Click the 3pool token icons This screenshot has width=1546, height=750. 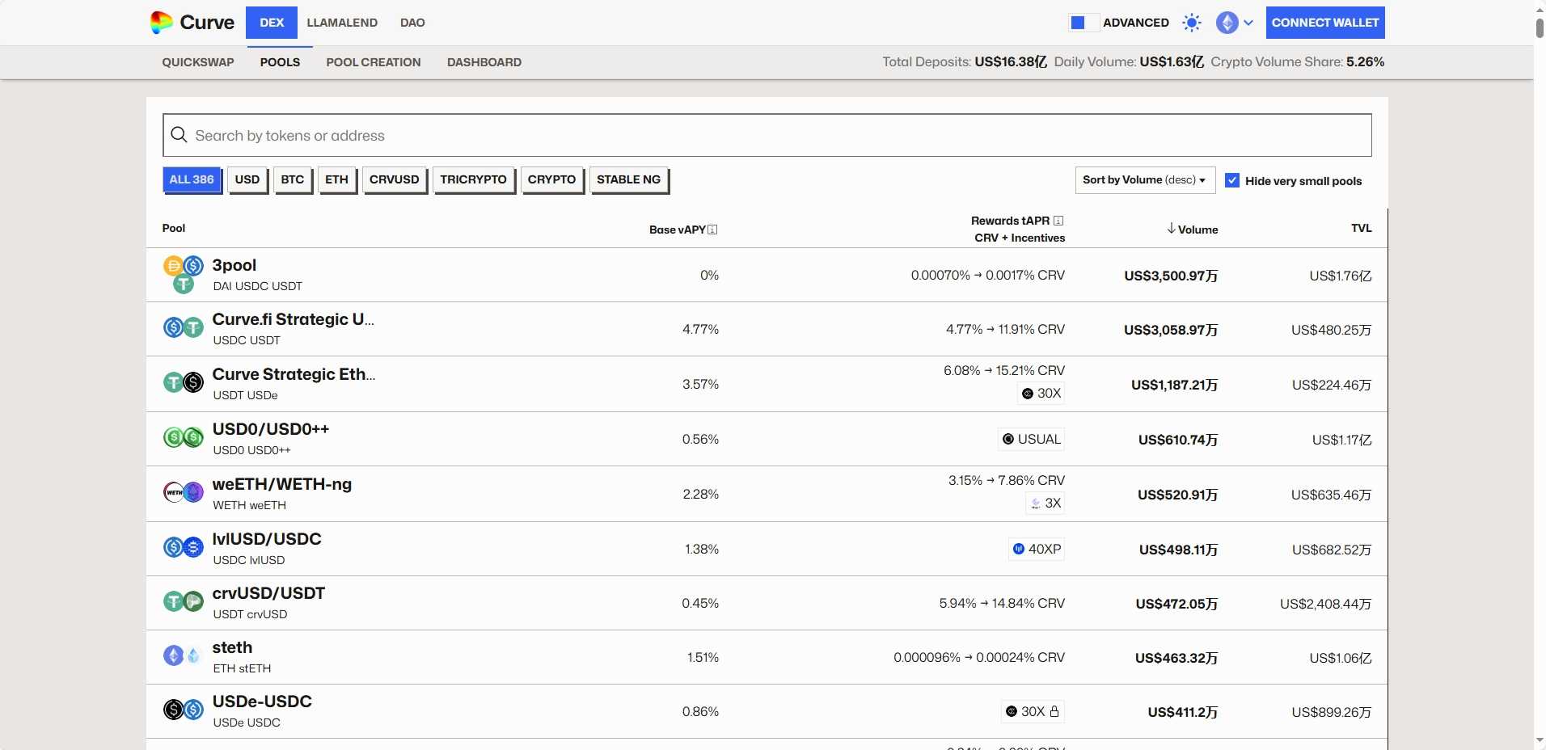tap(184, 275)
